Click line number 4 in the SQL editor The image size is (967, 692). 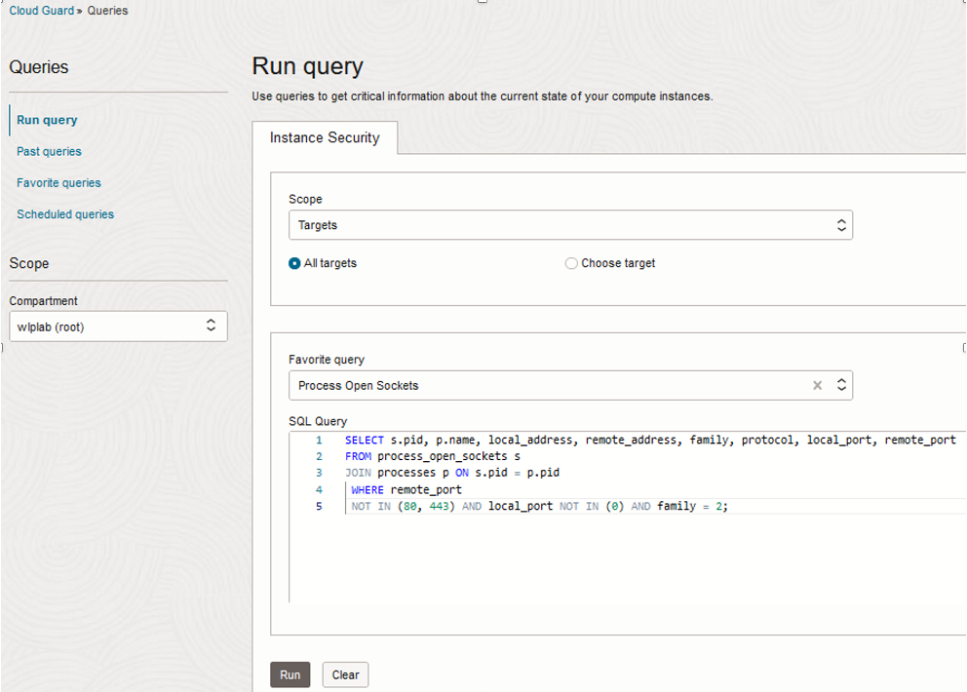click(318, 489)
